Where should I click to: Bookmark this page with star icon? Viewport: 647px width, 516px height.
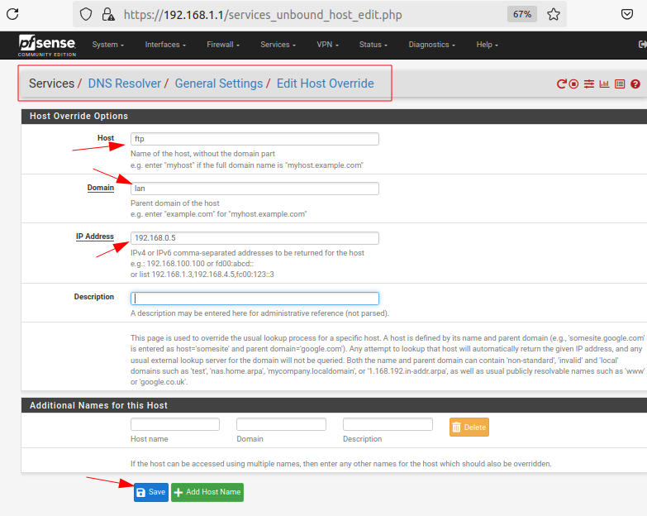coord(554,14)
